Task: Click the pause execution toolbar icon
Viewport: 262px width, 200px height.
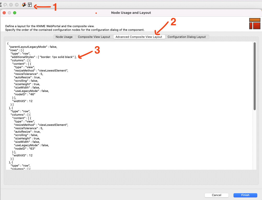Action: pyautogui.click(x=11, y=5)
